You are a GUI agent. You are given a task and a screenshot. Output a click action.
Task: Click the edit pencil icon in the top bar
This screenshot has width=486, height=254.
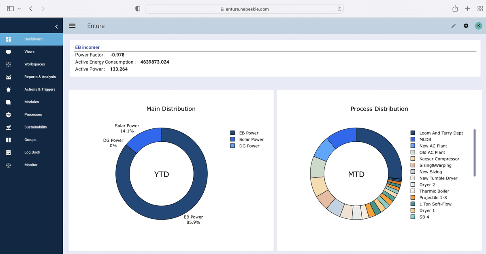453,26
